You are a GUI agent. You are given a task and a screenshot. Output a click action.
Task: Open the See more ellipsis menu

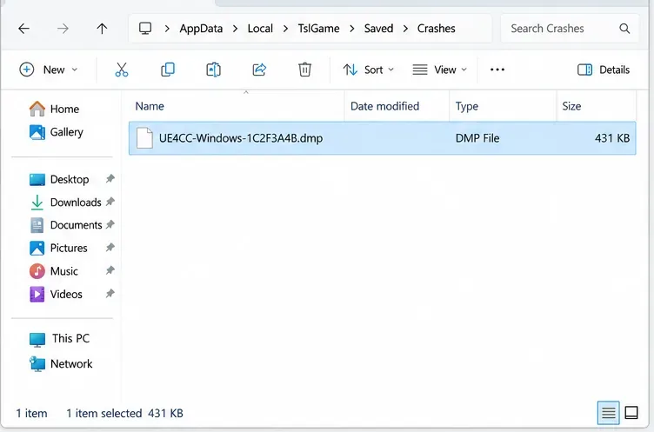click(497, 70)
